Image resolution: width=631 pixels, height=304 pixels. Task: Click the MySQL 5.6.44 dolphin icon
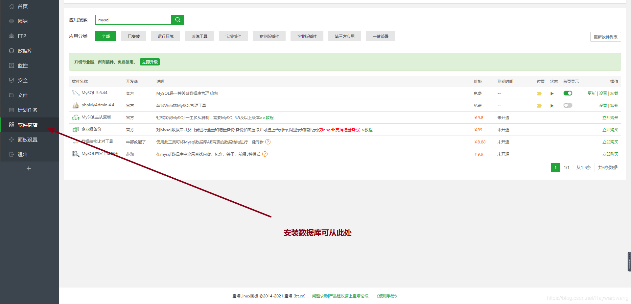(76, 93)
